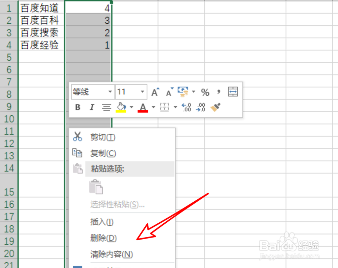338x268 pixels.
Task: Select the cell with value 2
Action: tap(88, 32)
